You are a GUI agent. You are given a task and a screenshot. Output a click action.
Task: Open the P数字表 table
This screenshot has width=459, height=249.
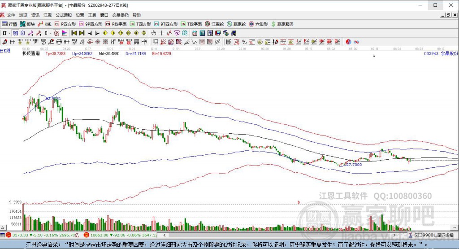click(x=116, y=24)
